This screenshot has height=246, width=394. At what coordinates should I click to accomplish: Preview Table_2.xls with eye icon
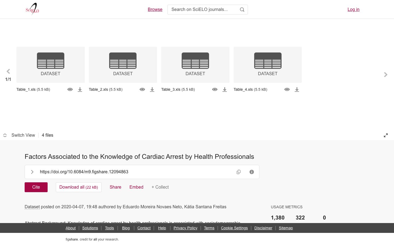click(142, 89)
